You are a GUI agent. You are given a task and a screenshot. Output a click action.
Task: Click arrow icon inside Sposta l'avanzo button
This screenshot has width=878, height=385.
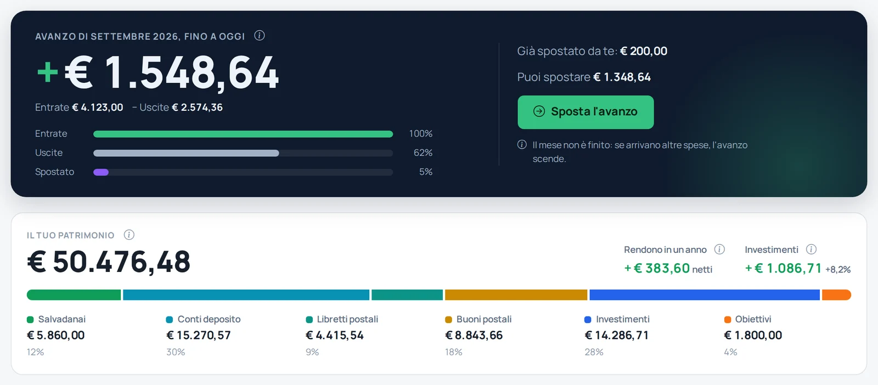pos(539,111)
